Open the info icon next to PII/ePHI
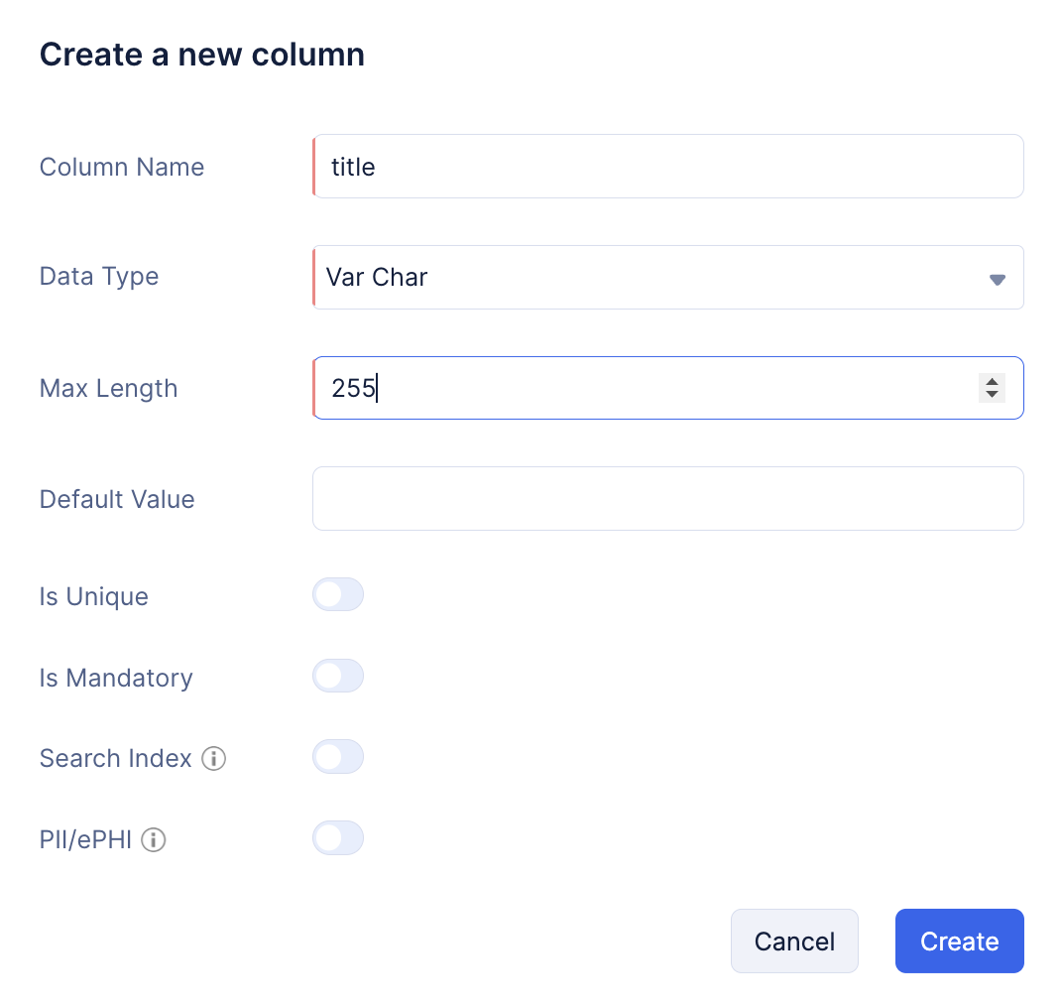This screenshot has height=1006, width=1061. click(x=154, y=839)
